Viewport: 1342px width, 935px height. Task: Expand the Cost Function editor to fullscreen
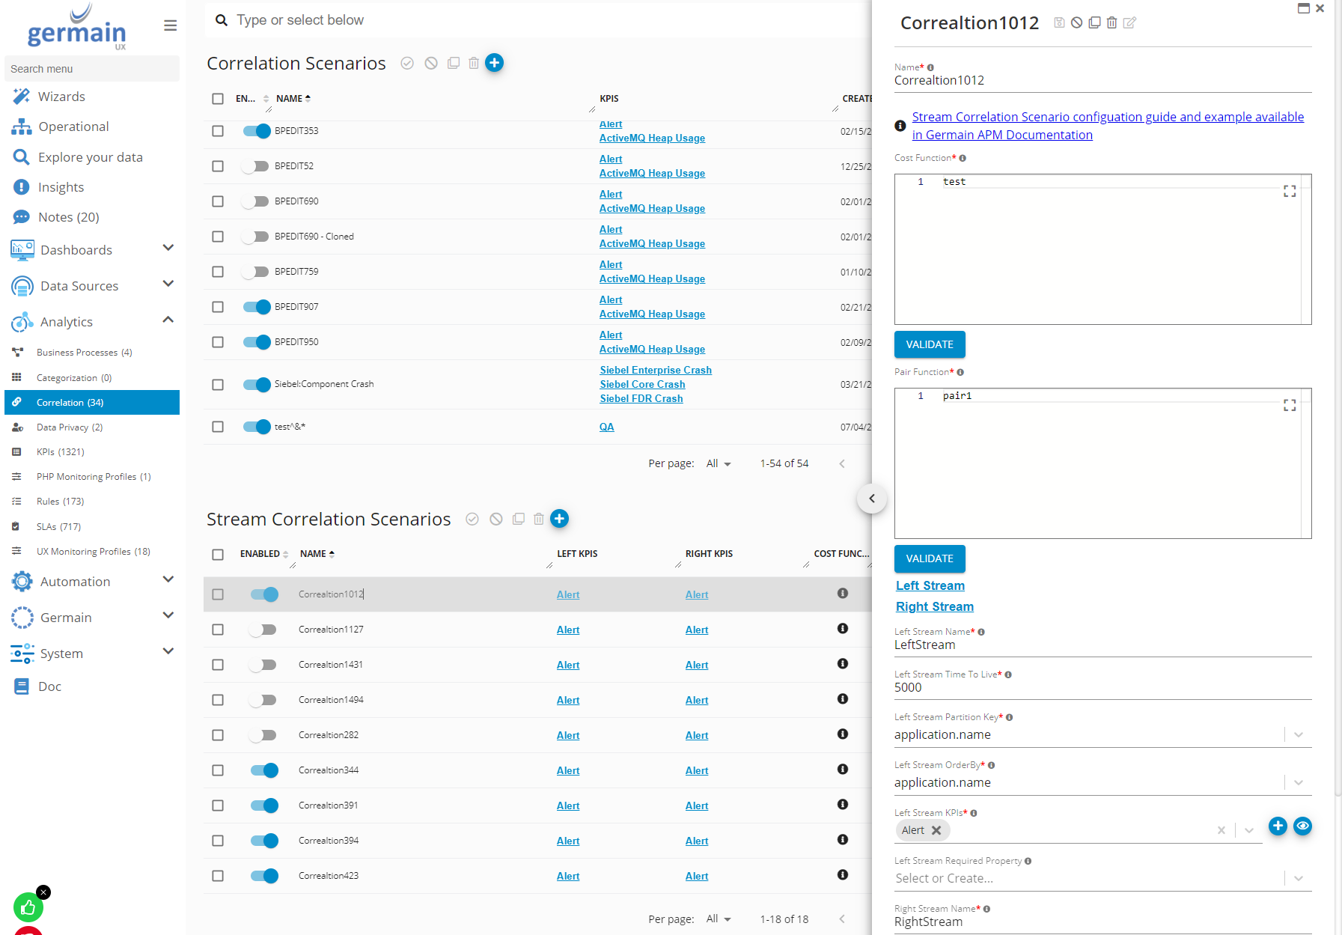coord(1289,192)
